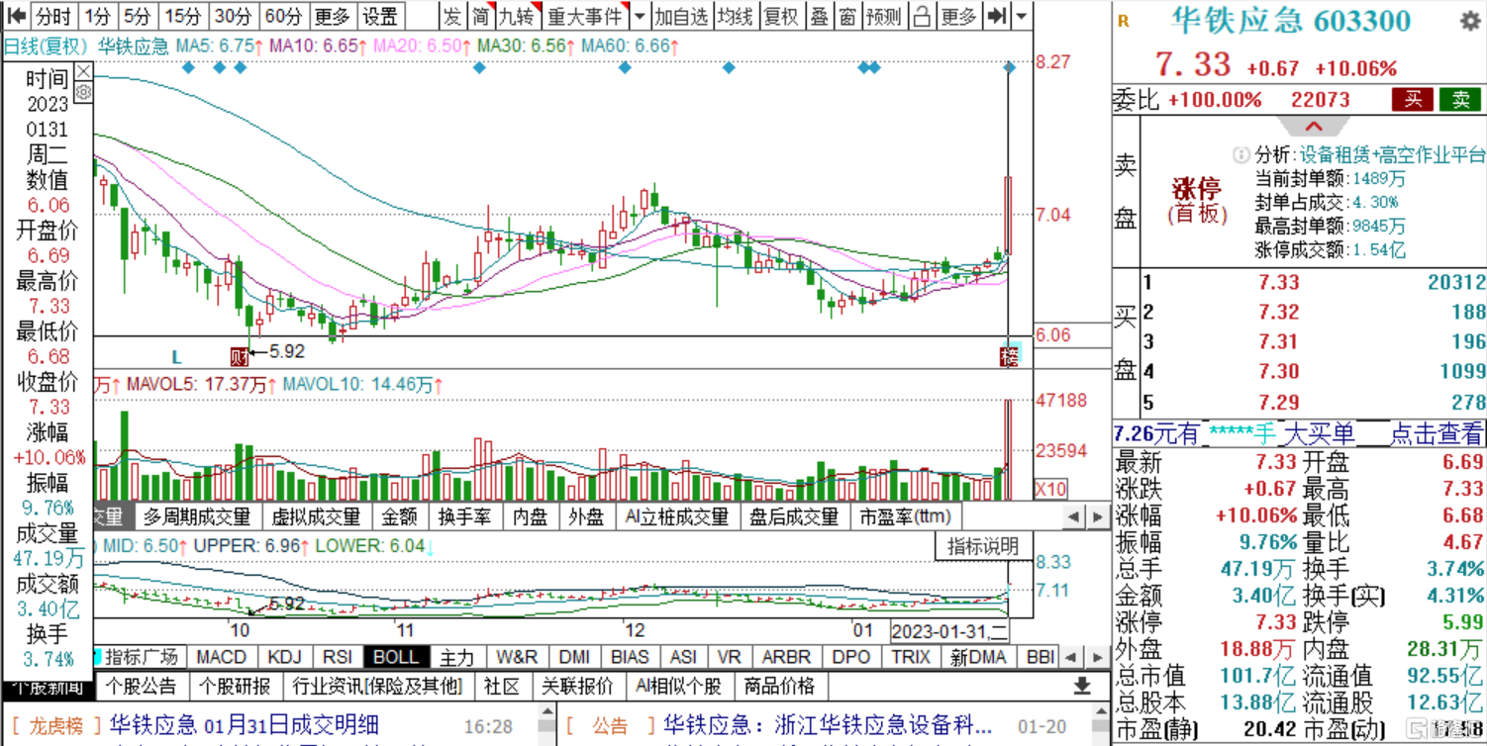Toggle the 均线 moving averages display
Screen dimensions: 1487x746
click(735, 16)
